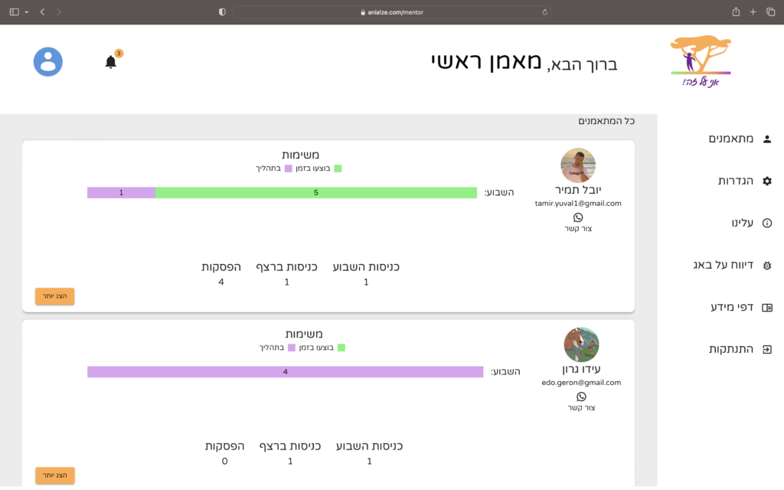Click the bug icon beside דיווח על באג
This screenshot has height=490, width=784.
pyautogui.click(x=767, y=265)
